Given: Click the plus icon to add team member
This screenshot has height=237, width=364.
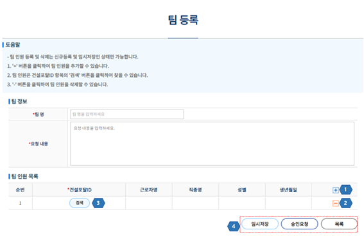Looking at the screenshot, I should [336, 190].
